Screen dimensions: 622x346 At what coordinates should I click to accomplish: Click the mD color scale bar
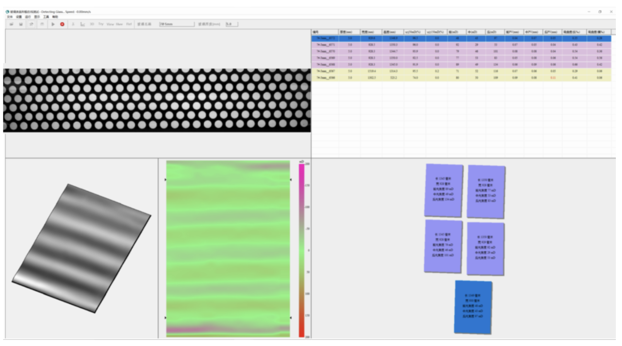301,250
